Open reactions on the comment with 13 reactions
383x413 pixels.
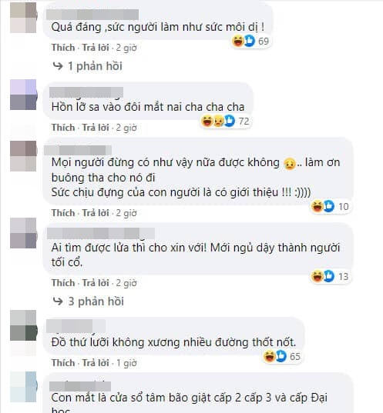[330, 276]
